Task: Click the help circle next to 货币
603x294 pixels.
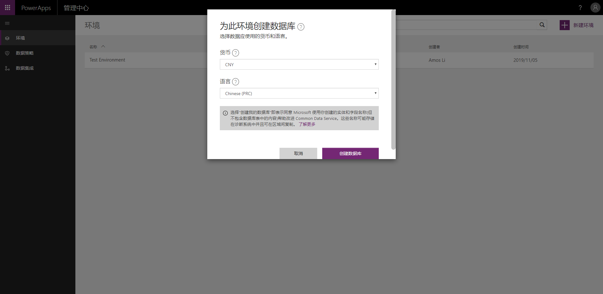Action: [236, 53]
